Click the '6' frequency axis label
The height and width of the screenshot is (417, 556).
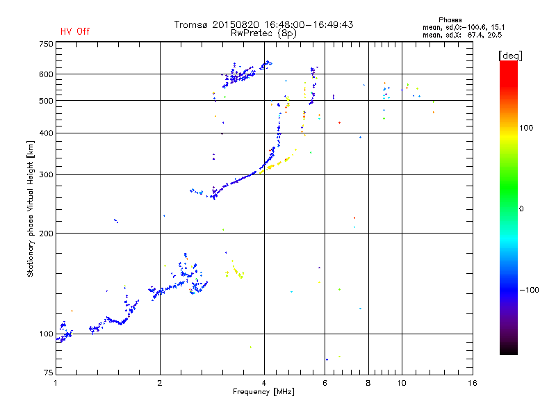(325, 383)
